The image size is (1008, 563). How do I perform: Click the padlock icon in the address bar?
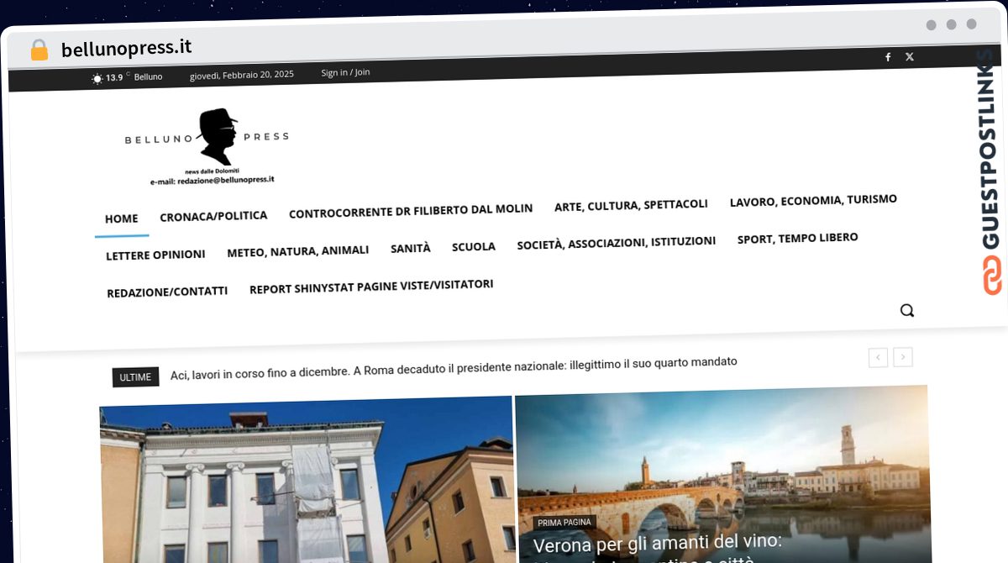click(39, 50)
